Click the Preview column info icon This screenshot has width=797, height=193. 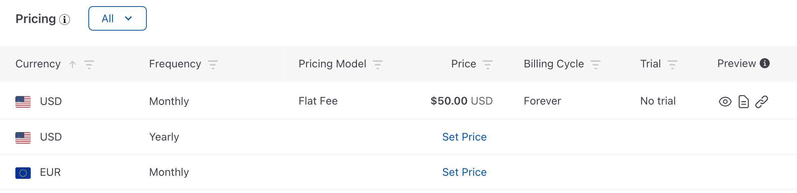coord(765,63)
